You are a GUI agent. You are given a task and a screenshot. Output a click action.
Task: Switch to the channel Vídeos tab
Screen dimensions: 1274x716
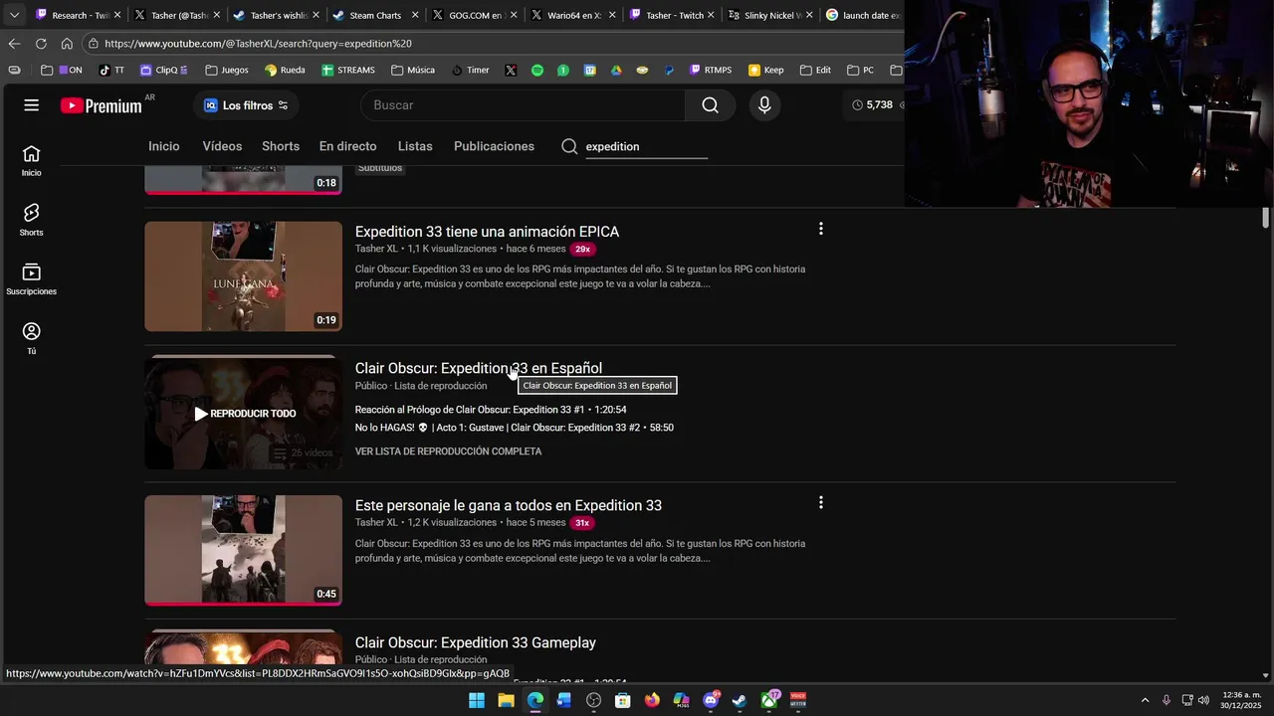coord(222,146)
